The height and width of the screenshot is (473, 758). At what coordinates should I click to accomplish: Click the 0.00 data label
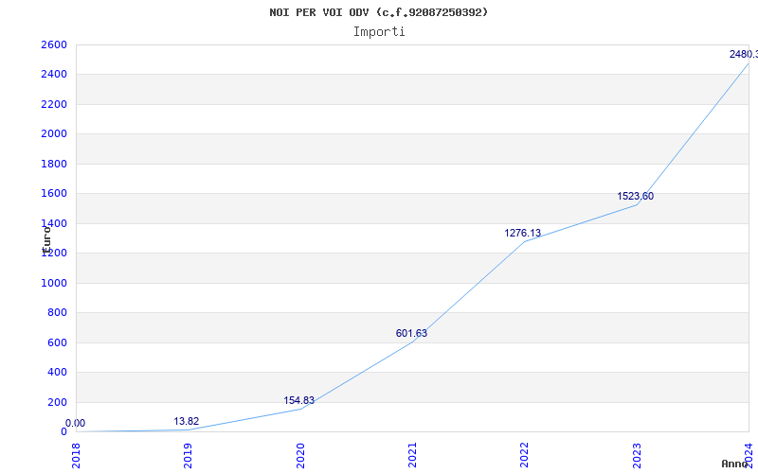point(75,424)
